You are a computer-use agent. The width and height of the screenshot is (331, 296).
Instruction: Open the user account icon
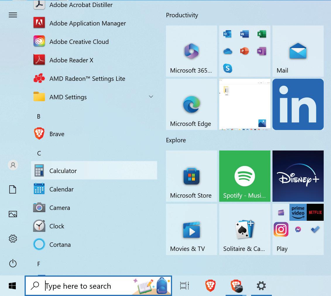13,165
